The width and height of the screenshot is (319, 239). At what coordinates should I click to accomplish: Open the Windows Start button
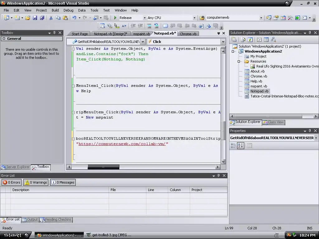16,235
